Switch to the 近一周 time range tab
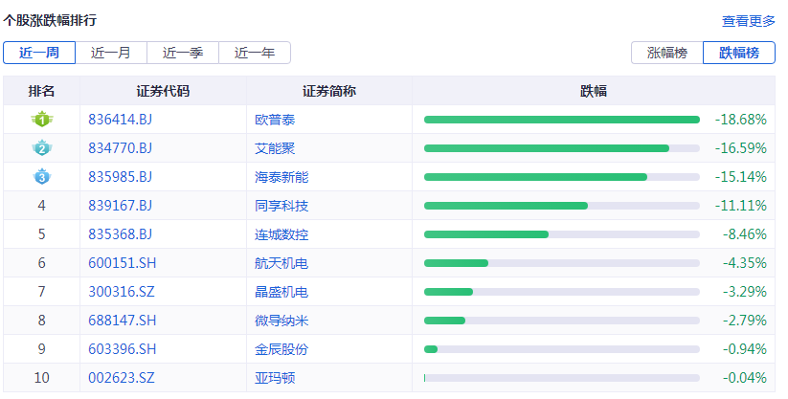Viewport: 788px width, 399px height. (39, 53)
